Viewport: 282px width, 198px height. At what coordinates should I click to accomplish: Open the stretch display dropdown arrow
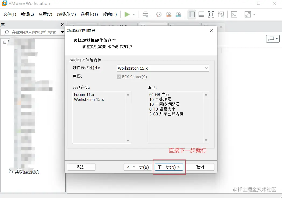(x=254, y=14)
